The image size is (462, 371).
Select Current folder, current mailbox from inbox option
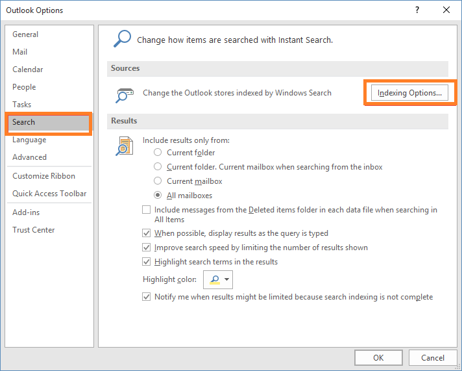click(x=158, y=166)
